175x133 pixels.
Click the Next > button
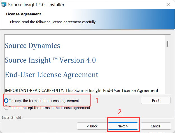tap(123, 126)
